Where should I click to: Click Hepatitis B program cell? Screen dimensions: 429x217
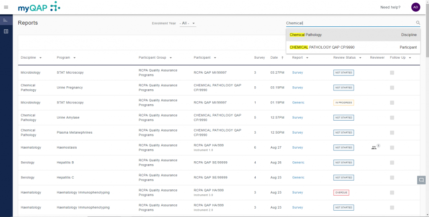pos(65,163)
